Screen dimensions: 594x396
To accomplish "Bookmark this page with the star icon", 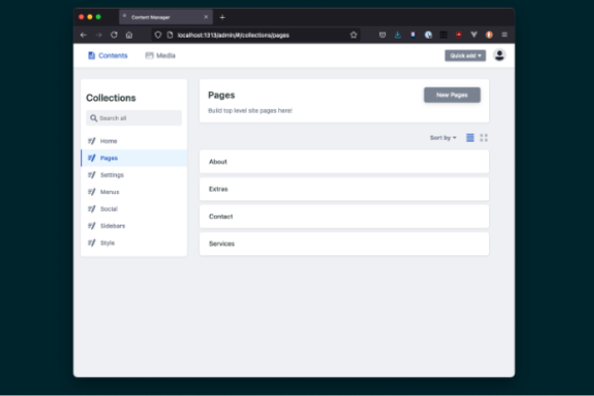I will (353, 35).
